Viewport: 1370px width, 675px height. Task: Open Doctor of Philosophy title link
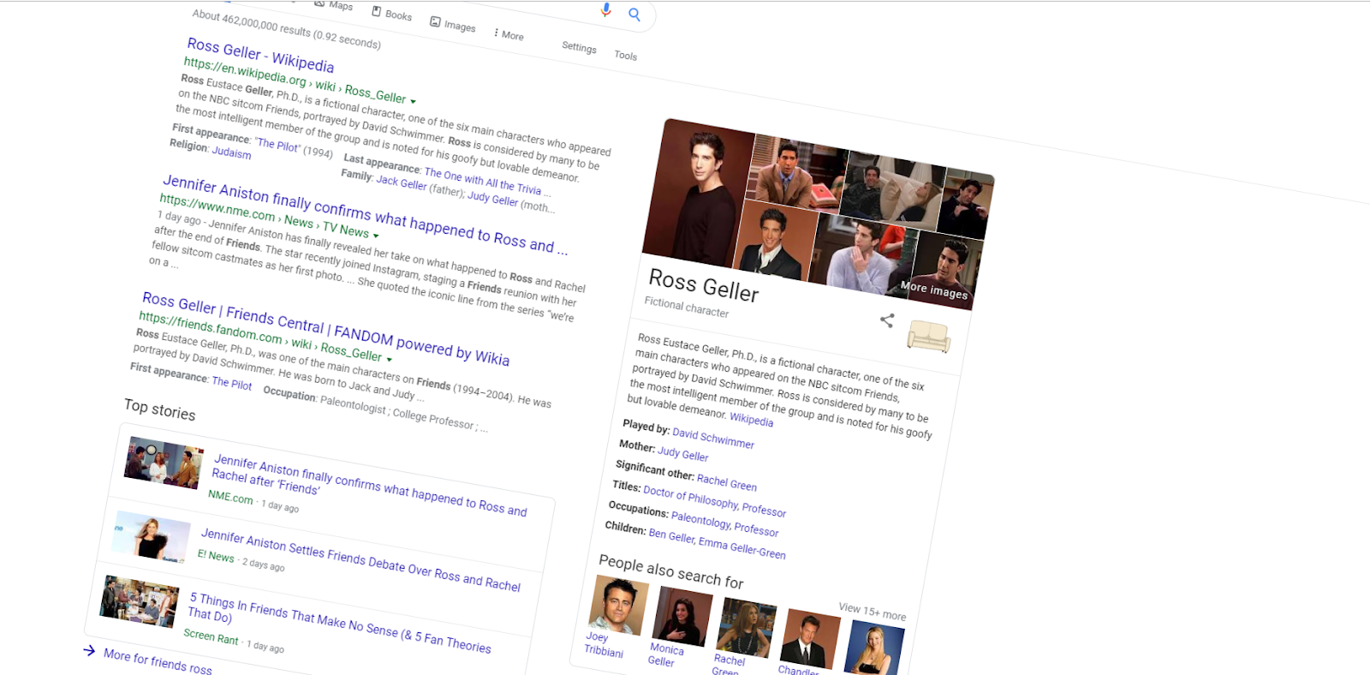pos(689,497)
